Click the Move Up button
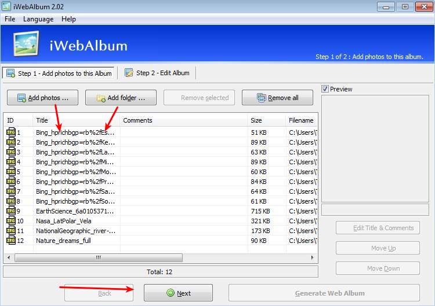Screen dimensions: 435x306 pos(378,248)
